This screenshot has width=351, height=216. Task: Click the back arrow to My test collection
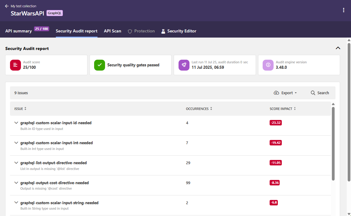coord(7,6)
